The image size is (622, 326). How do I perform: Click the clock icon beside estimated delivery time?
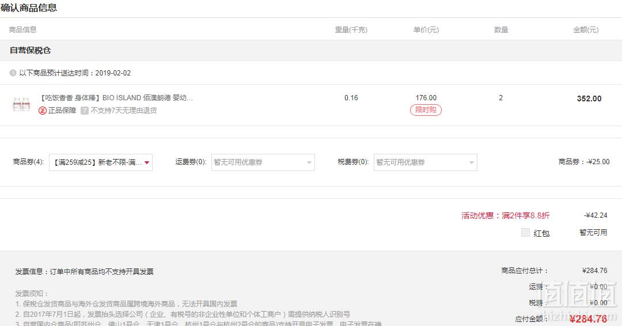[13, 73]
